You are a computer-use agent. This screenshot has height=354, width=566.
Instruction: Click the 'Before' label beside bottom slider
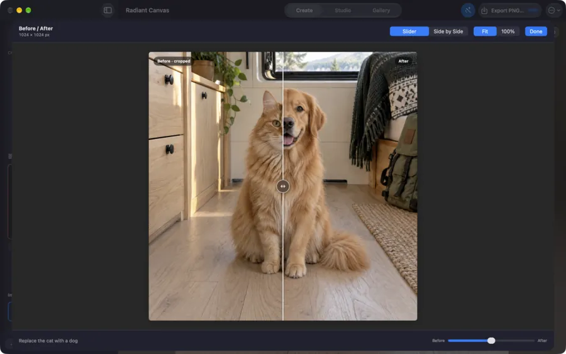coord(438,341)
